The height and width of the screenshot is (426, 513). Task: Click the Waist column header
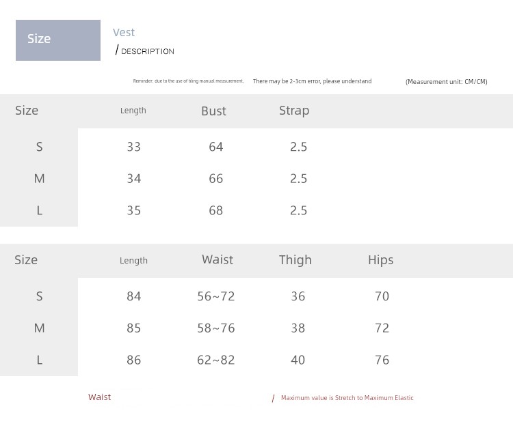tap(218, 260)
